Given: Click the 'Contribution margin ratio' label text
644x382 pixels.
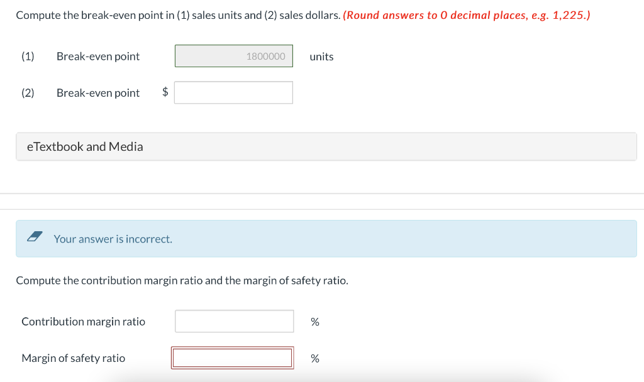Looking at the screenshot, I should click(83, 321).
